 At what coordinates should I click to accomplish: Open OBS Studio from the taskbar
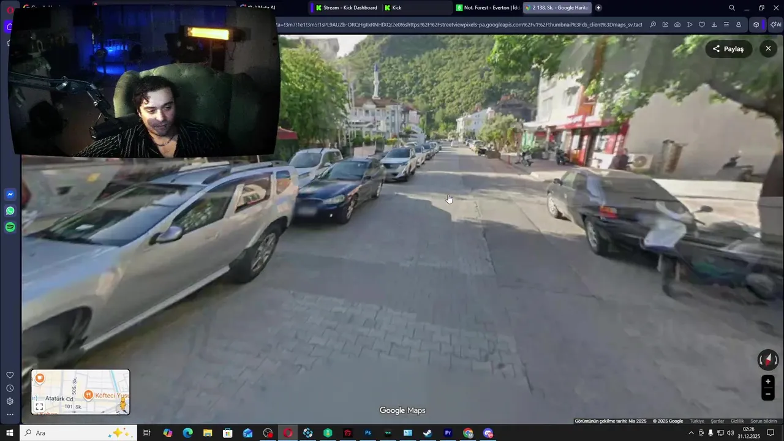[x=268, y=433]
